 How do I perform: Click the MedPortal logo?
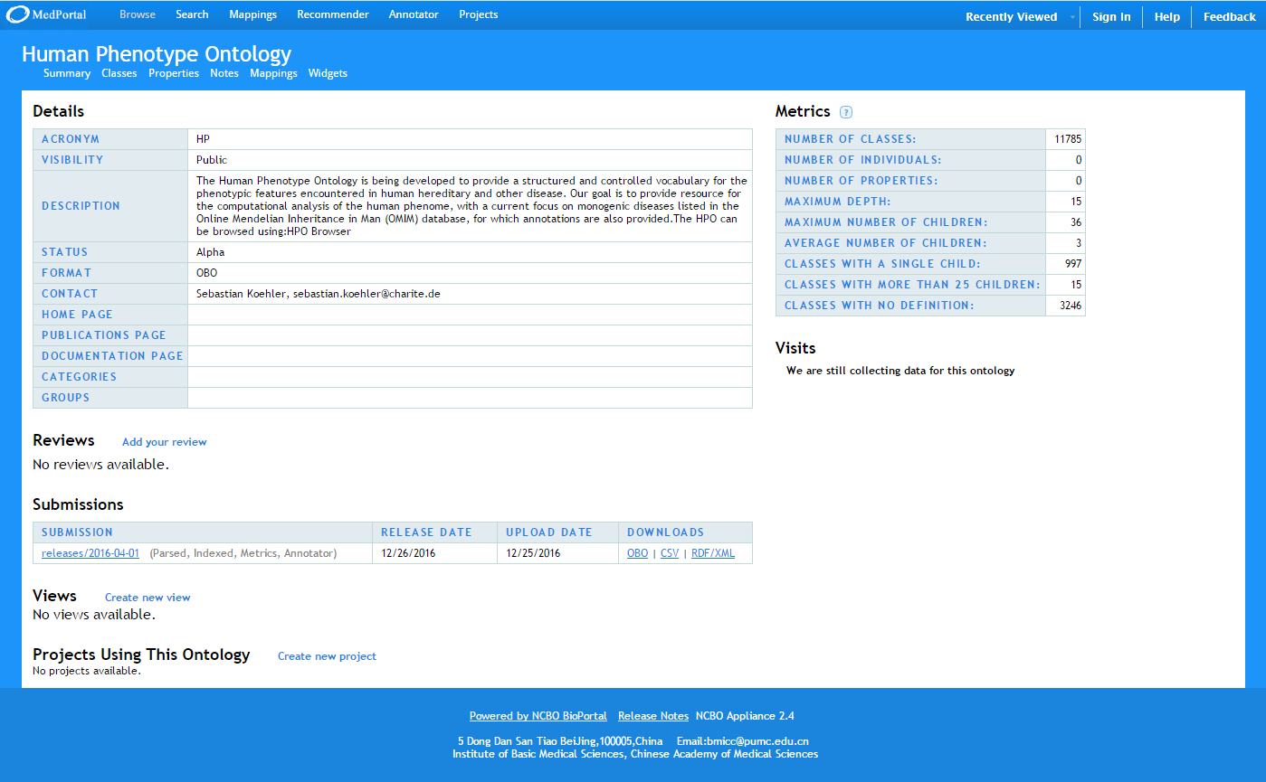click(46, 14)
